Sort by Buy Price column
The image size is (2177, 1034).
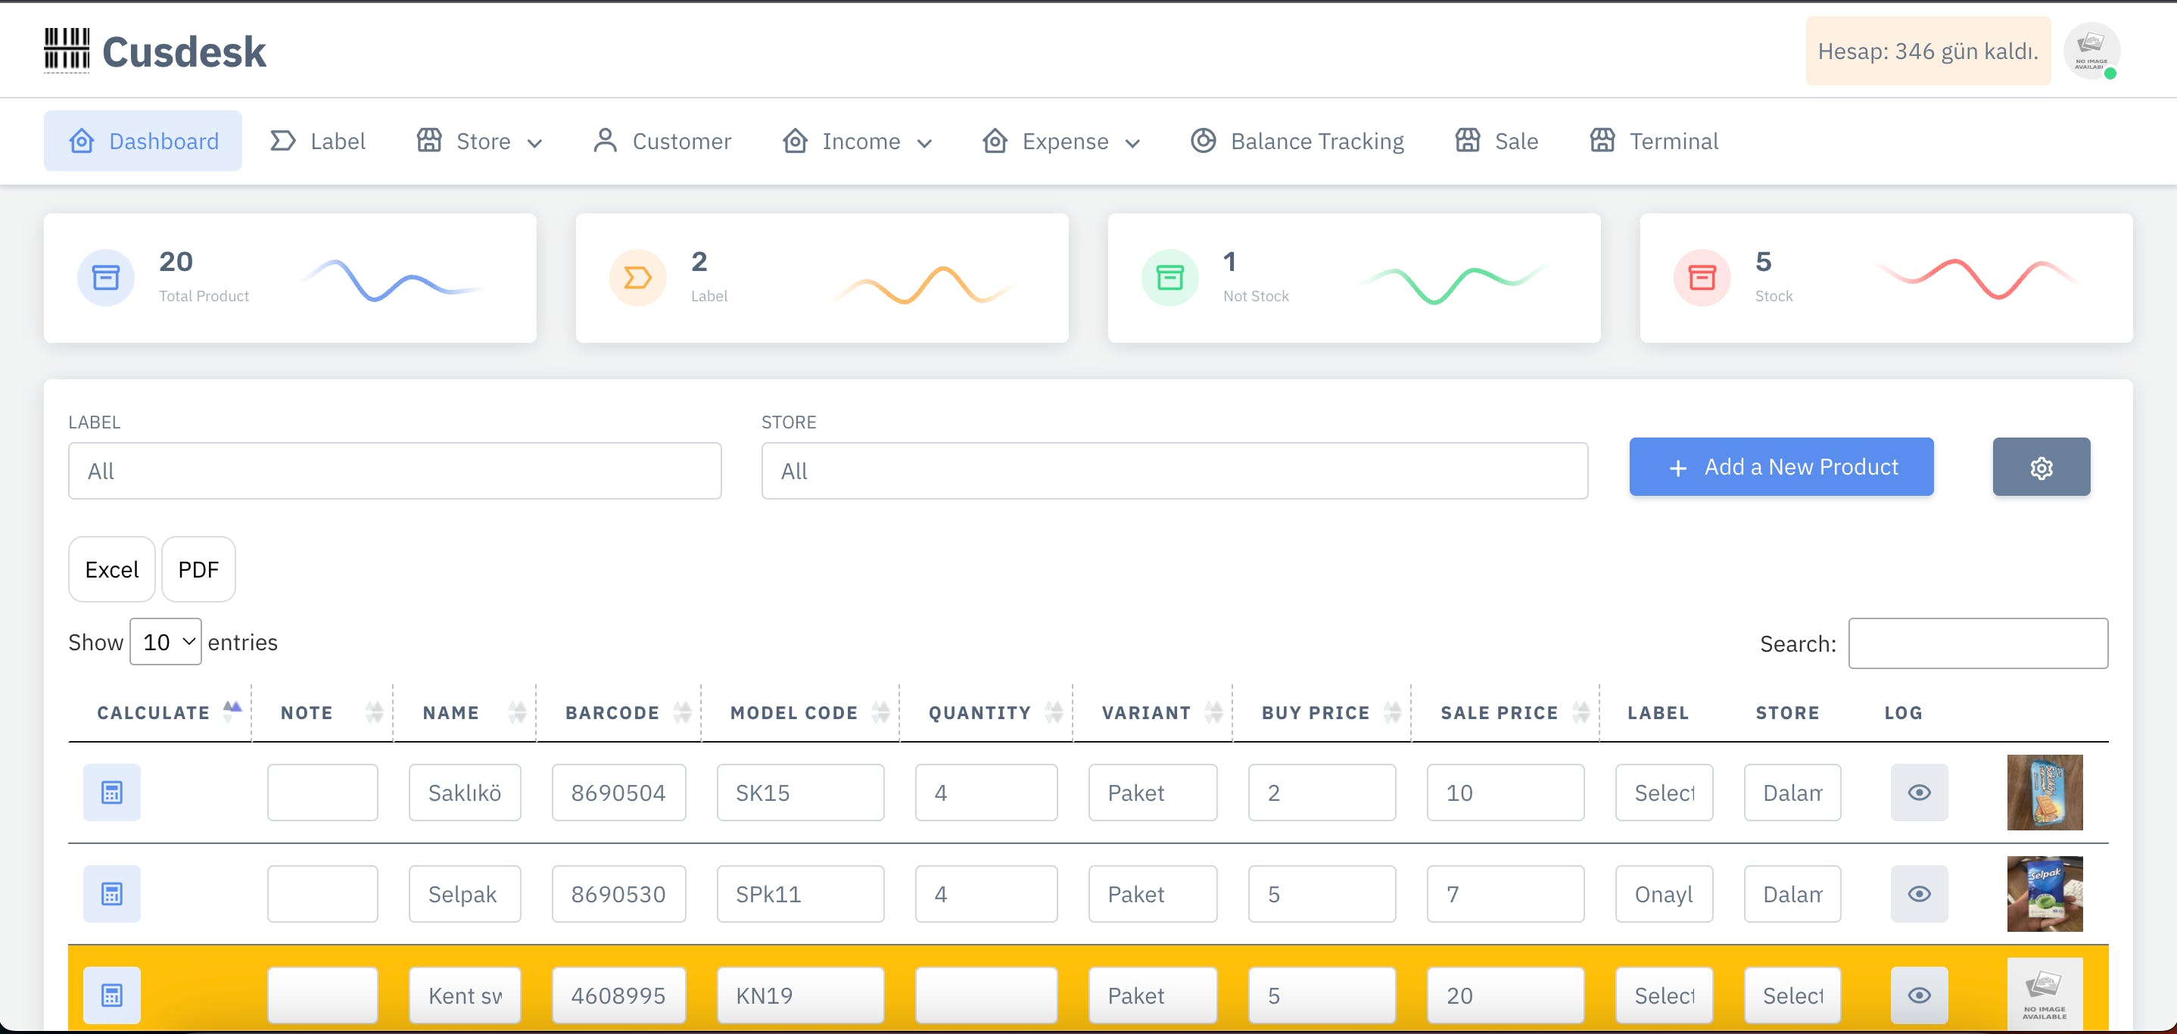pyautogui.click(x=1322, y=712)
